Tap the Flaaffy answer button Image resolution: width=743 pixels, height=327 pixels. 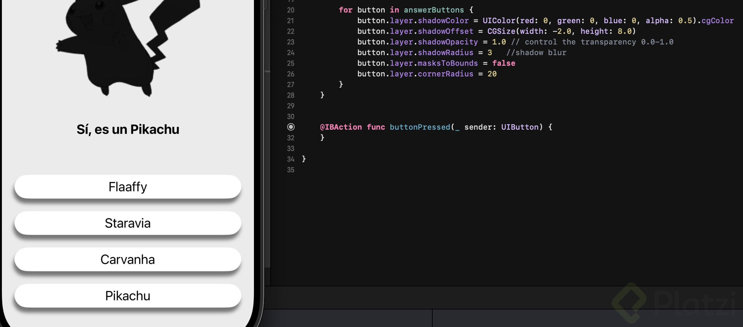pos(128,187)
